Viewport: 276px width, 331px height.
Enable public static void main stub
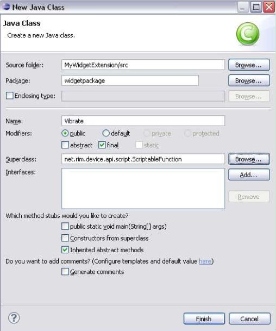(65, 226)
